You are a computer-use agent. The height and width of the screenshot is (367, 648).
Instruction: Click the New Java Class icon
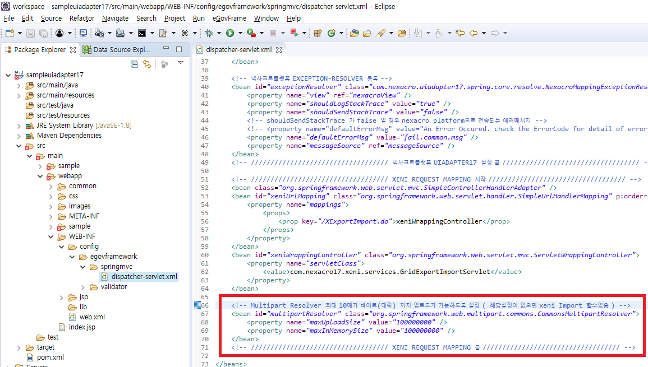click(x=331, y=34)
